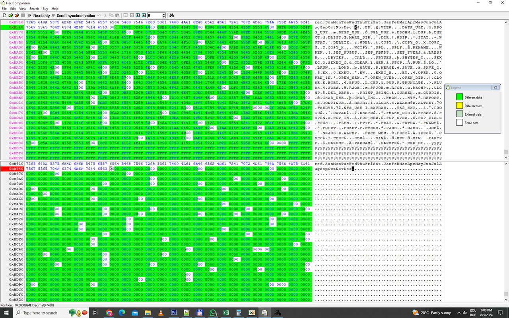Open Google Chrome from the taskbar

pos(109,313)
